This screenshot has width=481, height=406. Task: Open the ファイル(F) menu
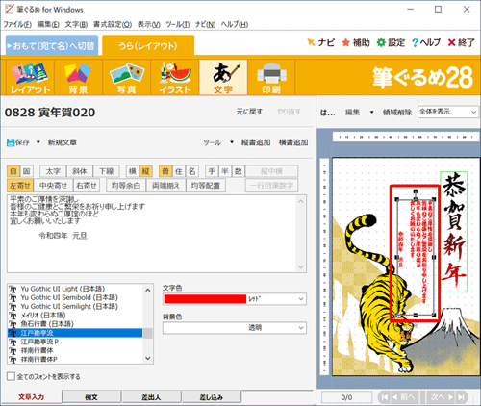coord(17,24)
